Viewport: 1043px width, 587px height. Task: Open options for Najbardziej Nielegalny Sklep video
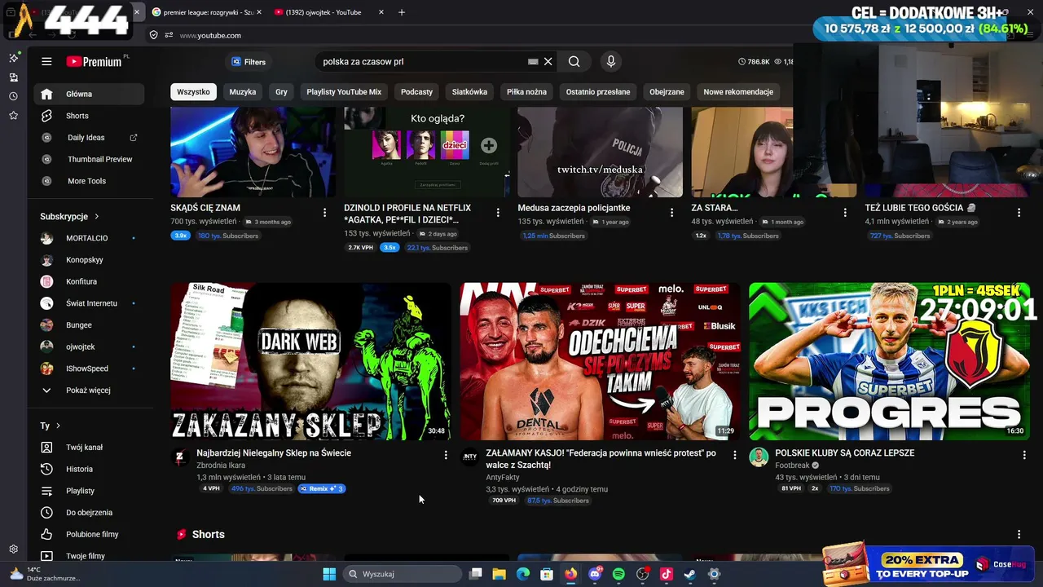(x=445, y=455)
